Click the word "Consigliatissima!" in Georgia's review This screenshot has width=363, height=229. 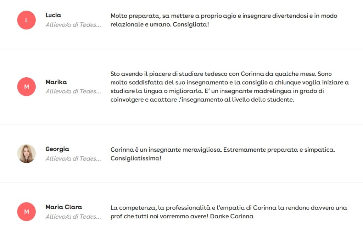pyautogui.click(x=136, y=158)
